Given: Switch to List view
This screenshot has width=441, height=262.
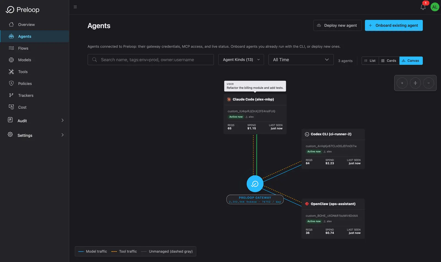Looking at the screenshot, I should [x=370, y=61].
